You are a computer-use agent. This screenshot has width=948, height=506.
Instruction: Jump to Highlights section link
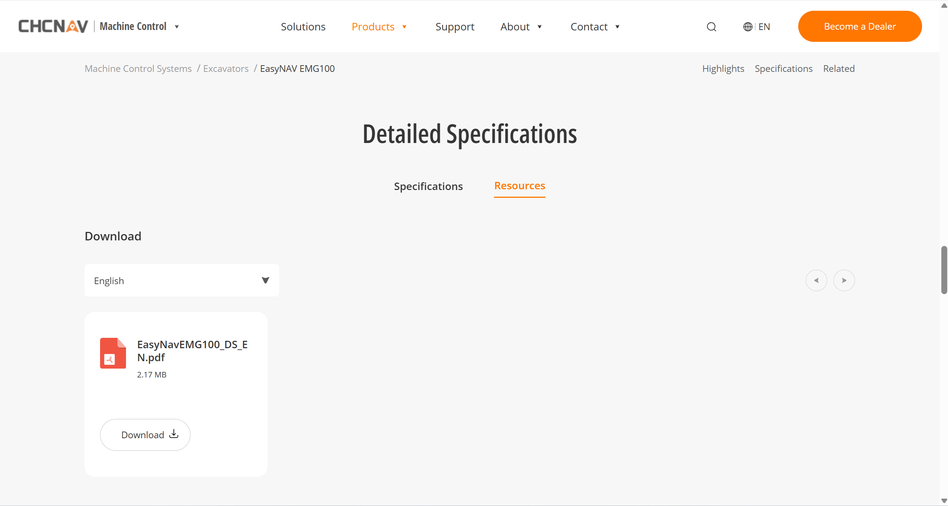(x=723, y=69)
